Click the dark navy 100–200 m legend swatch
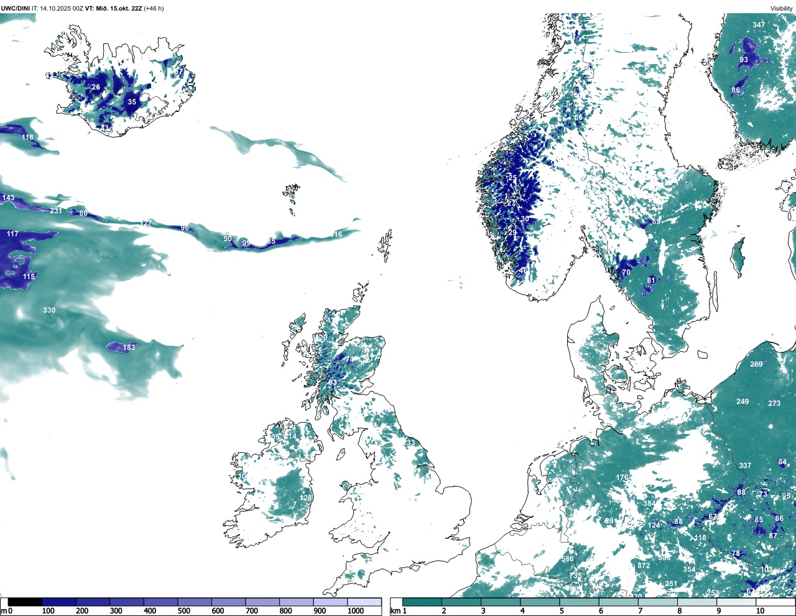The width and height of the screenshot is (796, 616). pyautogui.click(x=59, y=602)
